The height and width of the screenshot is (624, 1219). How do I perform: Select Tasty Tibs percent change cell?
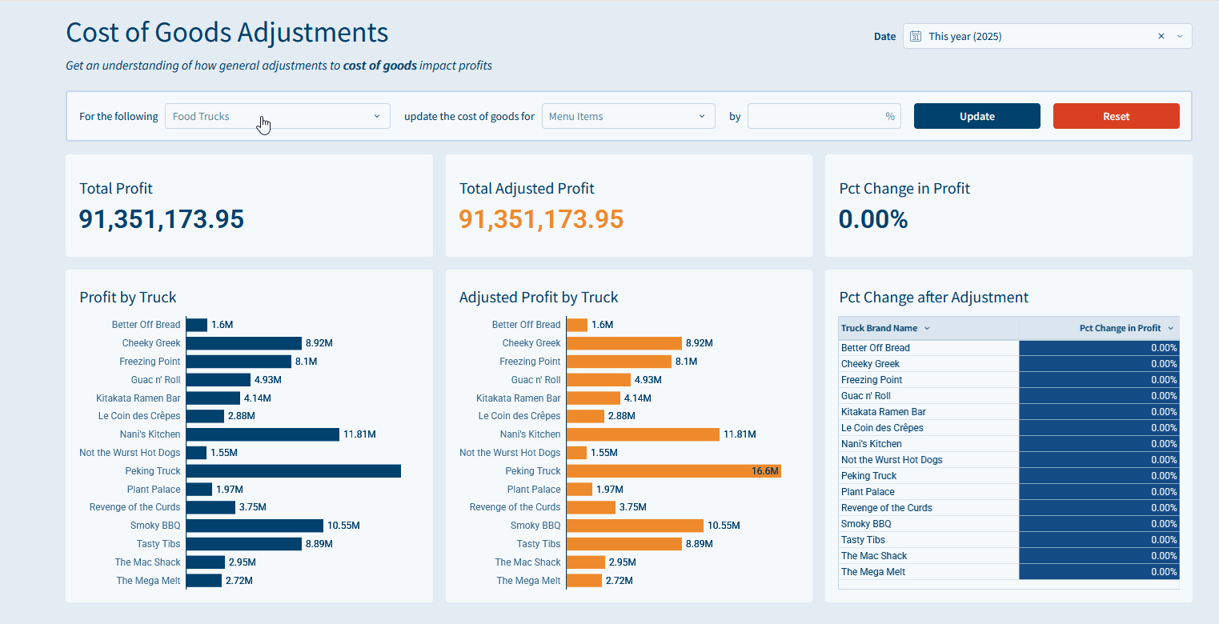[x=1098, y=540]
